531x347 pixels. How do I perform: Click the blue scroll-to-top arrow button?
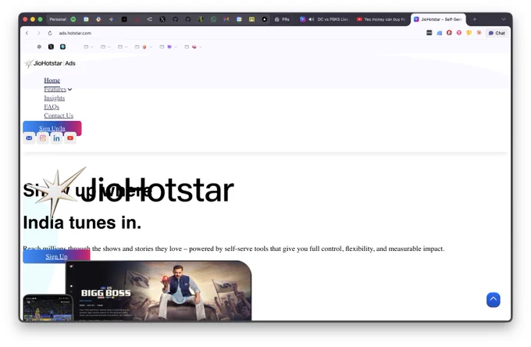(x=494, y=300)
